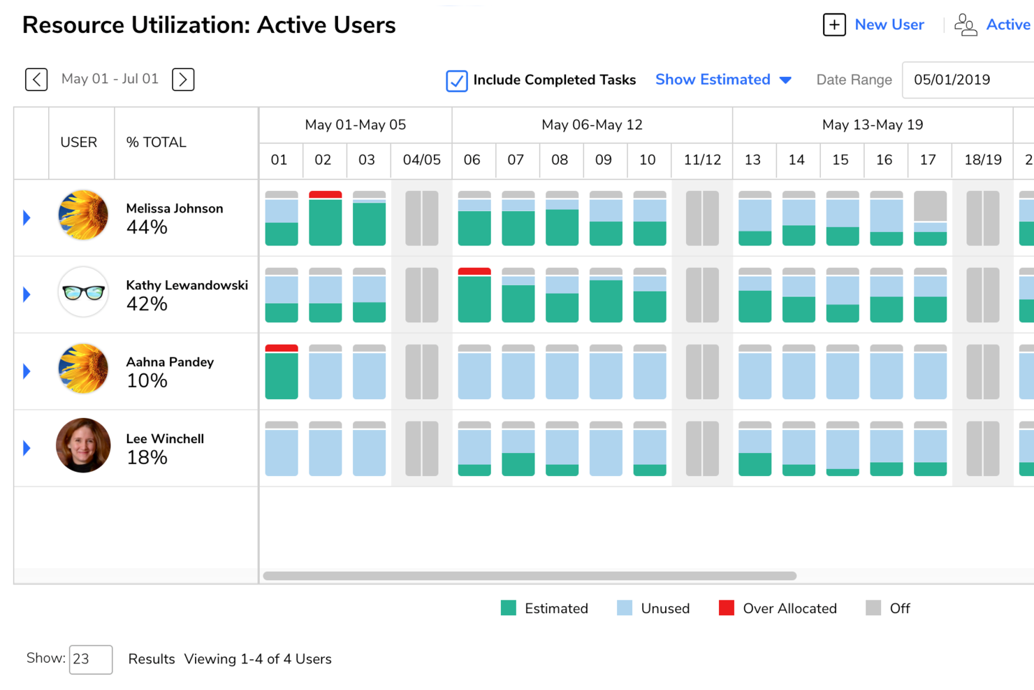Click the Active Users people icon
This screenshot has width=1034, height=690.
click(966, 25)
